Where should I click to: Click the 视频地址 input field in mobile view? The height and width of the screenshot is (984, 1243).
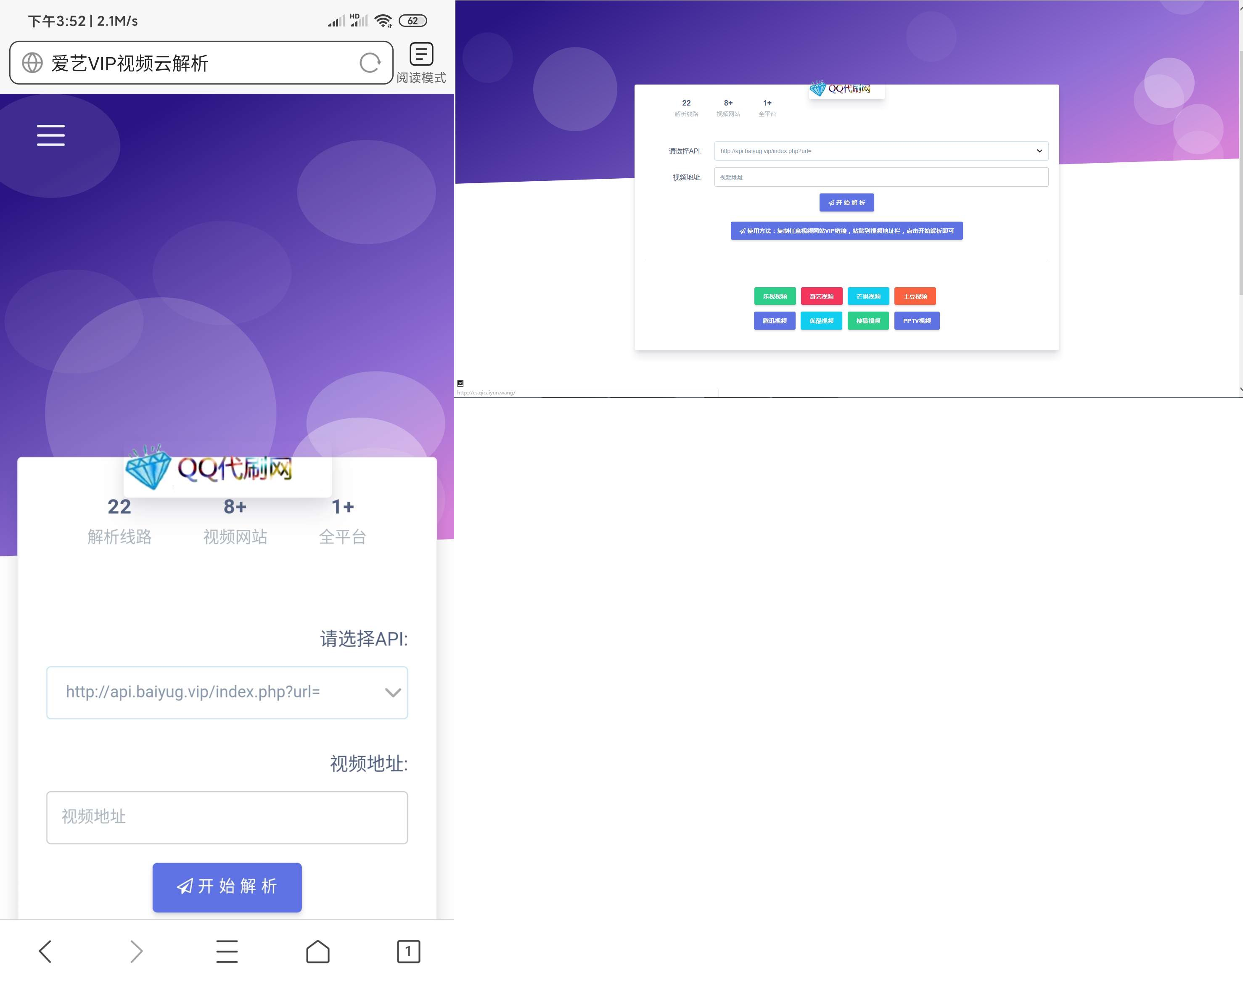[227, 817]
